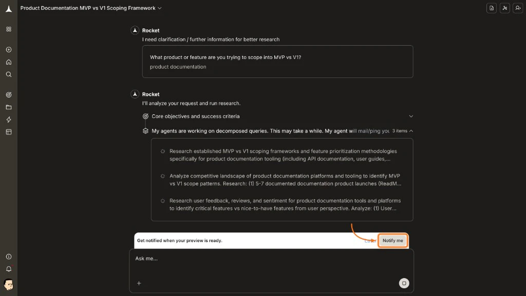The height and width of the screenshot is (296, 526).
Task: Open the projects folder icon
Action: [8, 107]
